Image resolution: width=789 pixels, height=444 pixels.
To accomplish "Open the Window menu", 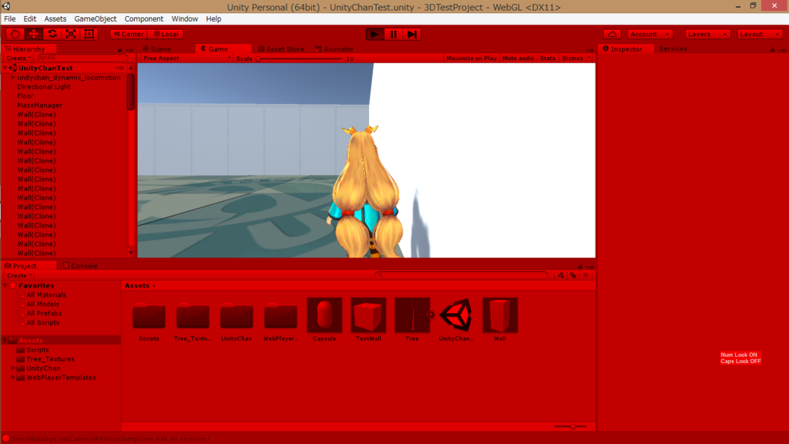I will point(185,18).
